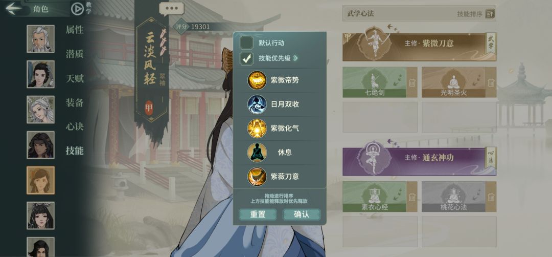552x257 pixels.
Task: Expand the 技能优先级 chevron arrows
Action: click(295, 58)
